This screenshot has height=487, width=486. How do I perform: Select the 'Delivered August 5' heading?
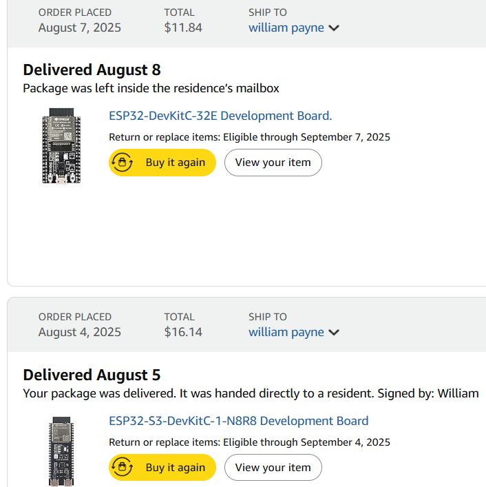(92, 375)
